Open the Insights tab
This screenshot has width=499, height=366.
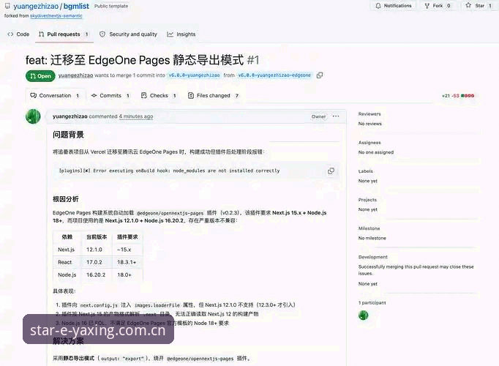181,34
